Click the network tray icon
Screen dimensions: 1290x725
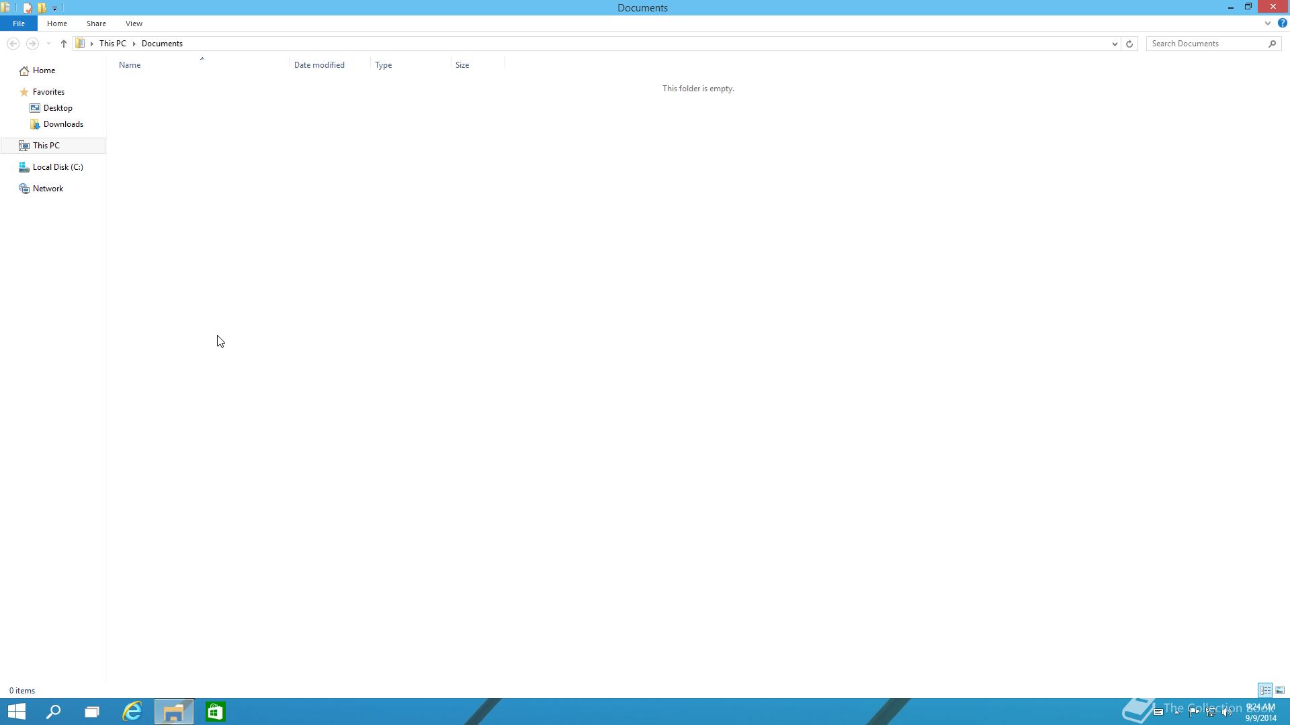(1211, 712)
